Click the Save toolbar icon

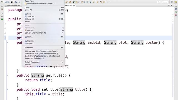6,2
